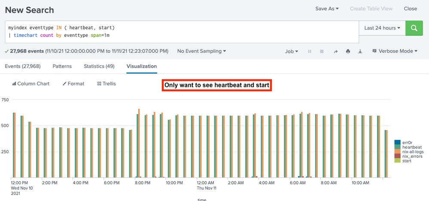Pause the search job
This screenshot has width=429, height=201.
[x=310, y=51]
